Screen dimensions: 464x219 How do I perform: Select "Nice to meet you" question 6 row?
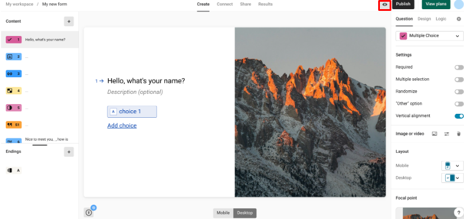point(39,140)
